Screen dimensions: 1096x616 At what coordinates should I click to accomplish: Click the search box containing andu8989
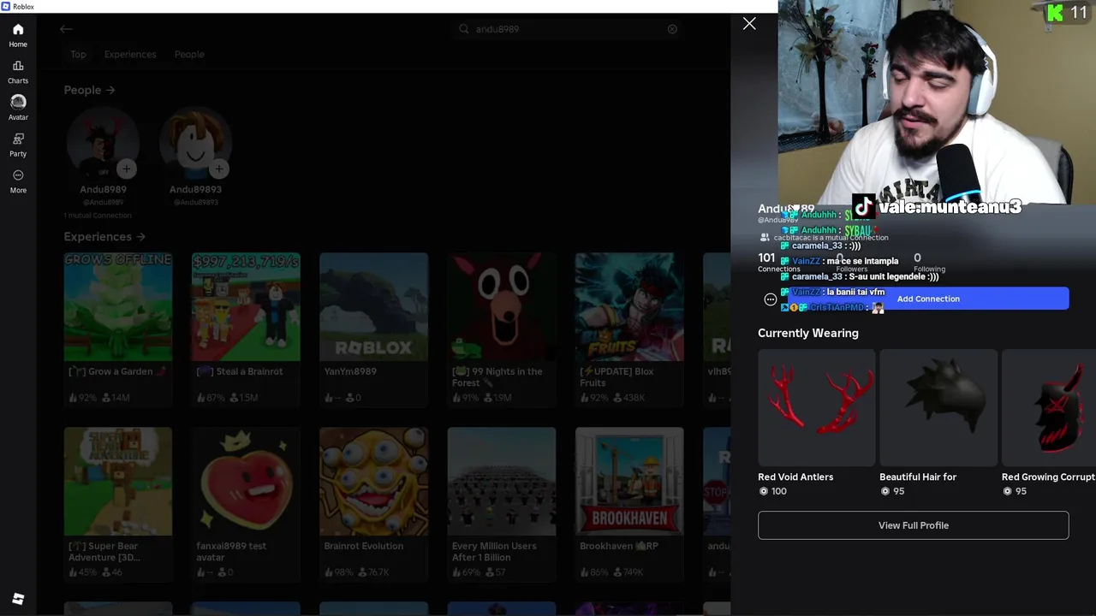568,29
